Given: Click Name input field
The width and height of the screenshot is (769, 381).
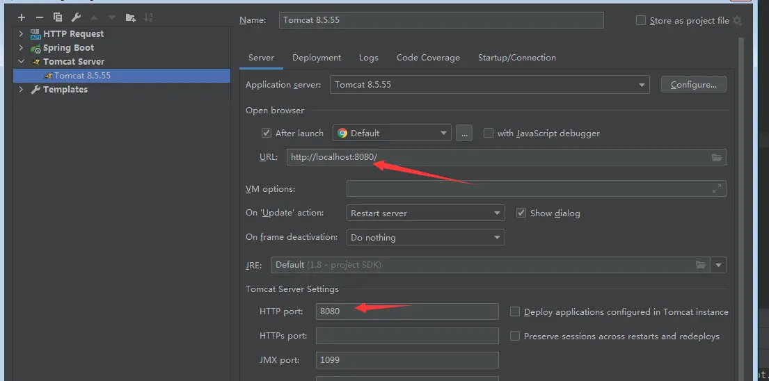Looking at the screenshot, I should point(441,20).
